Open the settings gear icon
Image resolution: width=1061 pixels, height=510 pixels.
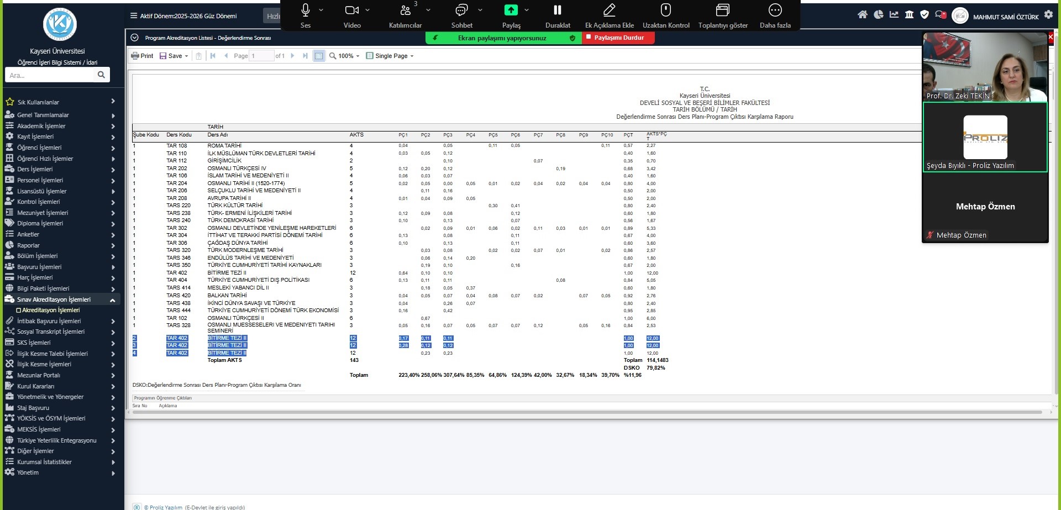(x=1048, y=15)
